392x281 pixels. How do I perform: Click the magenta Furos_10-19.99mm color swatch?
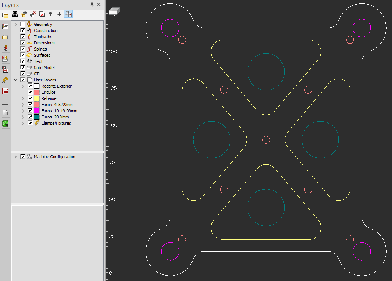[37, 111]
